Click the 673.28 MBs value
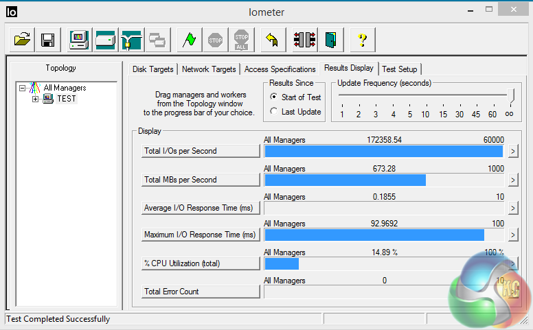This screenshot has height=330, width=533. coord(384,169)
